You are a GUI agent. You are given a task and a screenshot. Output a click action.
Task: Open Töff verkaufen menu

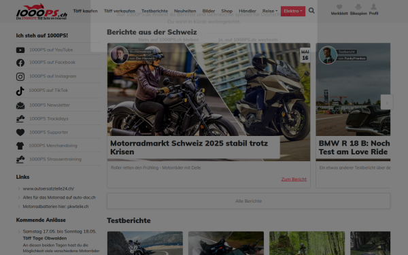coord(120,11)
